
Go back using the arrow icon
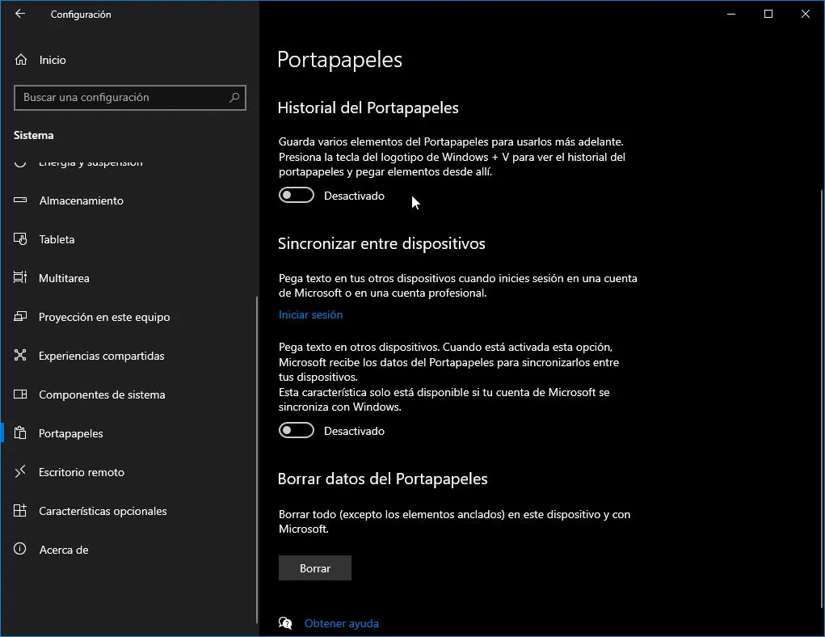[x=20, y=14]
